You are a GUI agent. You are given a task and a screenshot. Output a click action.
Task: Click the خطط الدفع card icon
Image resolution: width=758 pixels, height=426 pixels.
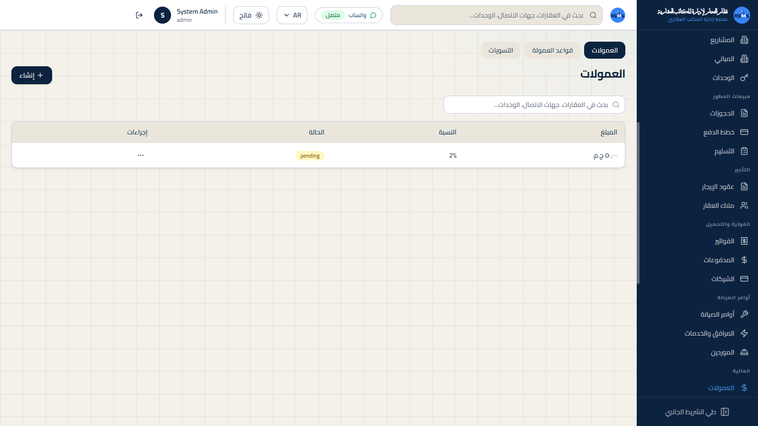[x=744, y=132]
